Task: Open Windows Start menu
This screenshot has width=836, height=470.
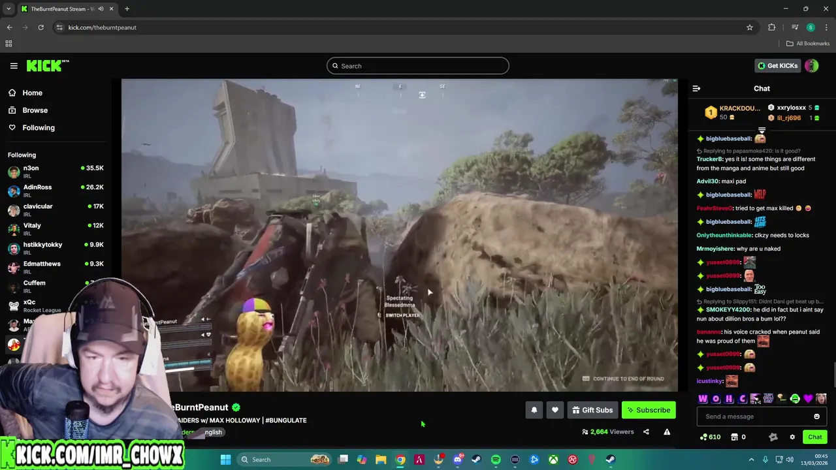Action: click(225, 460)
